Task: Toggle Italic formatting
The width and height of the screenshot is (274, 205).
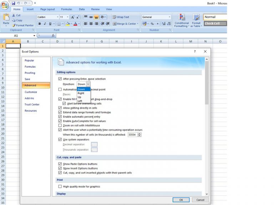Action: pos(45,24)
